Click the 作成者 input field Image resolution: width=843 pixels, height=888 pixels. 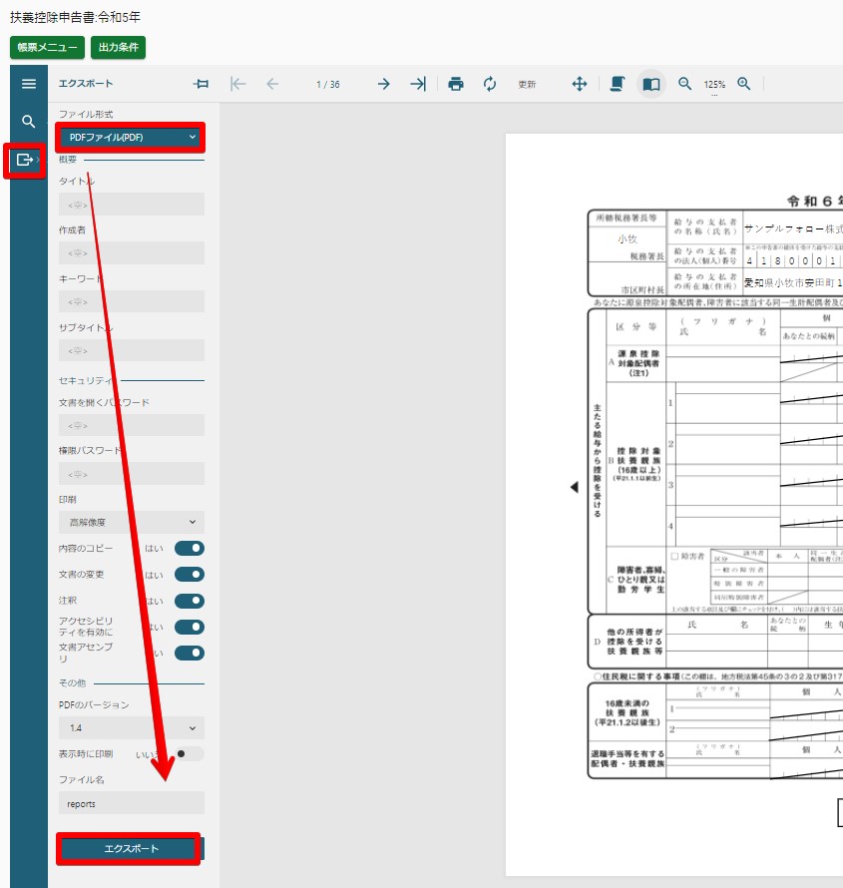click(x=132, y=253)
